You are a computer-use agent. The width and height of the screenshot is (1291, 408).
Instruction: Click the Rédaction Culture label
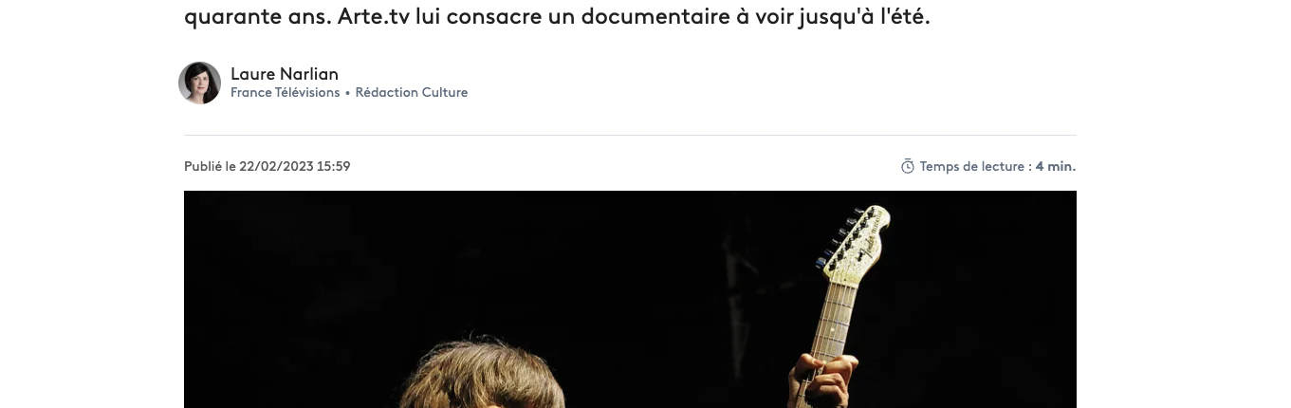pos(412,93)
